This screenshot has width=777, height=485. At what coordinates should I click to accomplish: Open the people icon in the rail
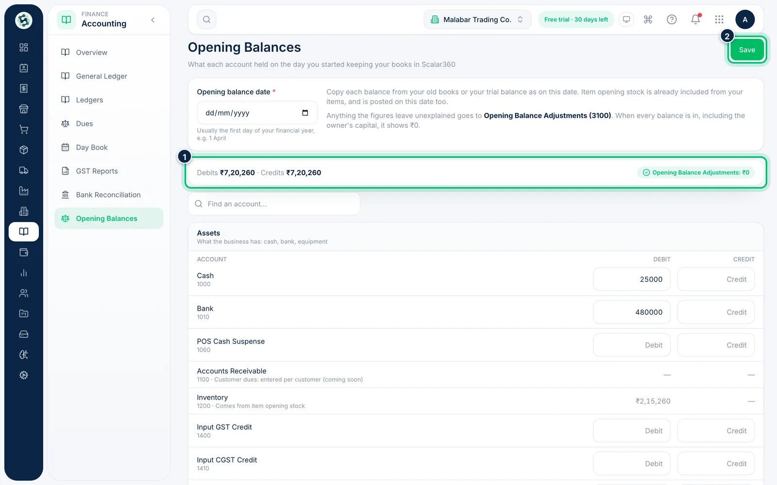[23, 293]
